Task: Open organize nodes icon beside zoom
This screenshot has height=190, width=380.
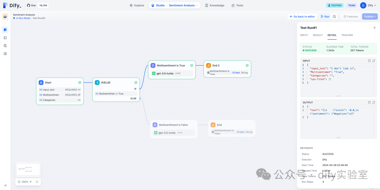Action: click(x=37, y=182)
